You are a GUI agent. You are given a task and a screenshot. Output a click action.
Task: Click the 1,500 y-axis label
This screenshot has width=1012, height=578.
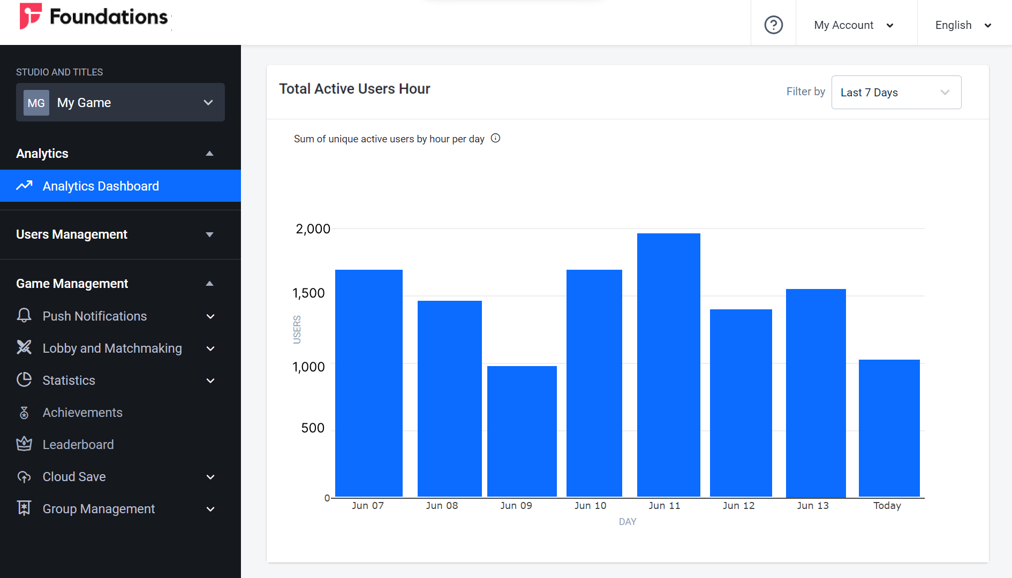308,293
